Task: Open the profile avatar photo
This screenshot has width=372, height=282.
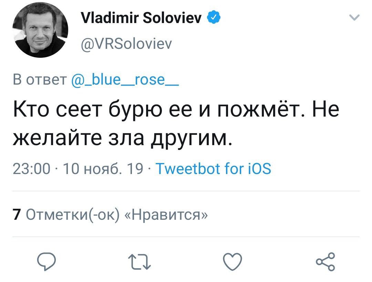Action: (x=40, y=30)
